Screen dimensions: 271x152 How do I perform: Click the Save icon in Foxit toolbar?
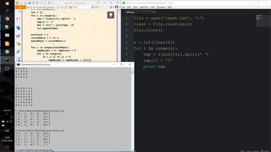pyautogui.click(x=25, y=3)
